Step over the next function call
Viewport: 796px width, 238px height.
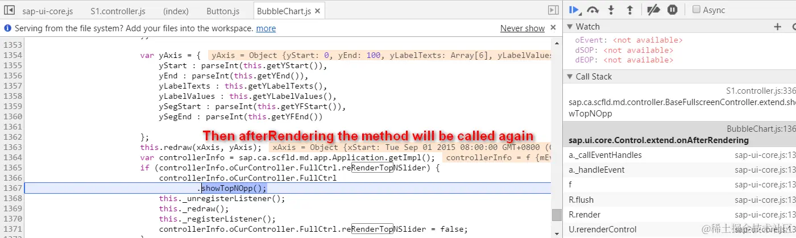(593, 10)
